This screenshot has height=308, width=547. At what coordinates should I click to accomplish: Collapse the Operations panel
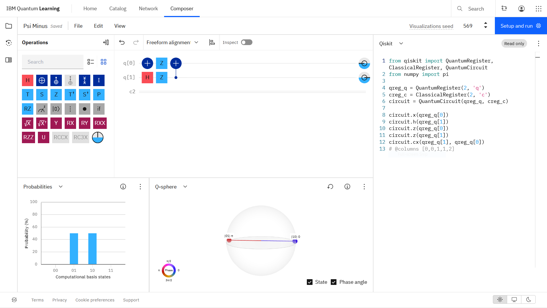[106, 42]
